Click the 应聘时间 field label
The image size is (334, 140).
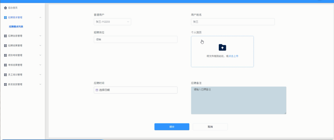pyautogui.click(x=99, y=83)
